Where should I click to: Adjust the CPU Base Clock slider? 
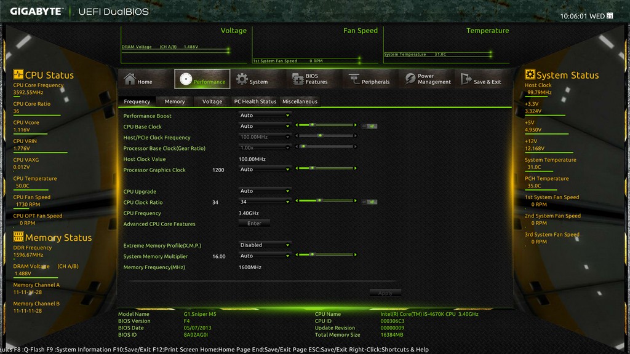(x=326, y=125)
